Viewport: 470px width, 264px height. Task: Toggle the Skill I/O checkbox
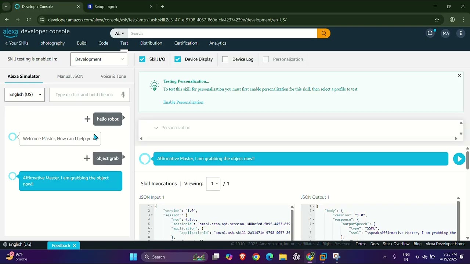[x=142, y=59]
